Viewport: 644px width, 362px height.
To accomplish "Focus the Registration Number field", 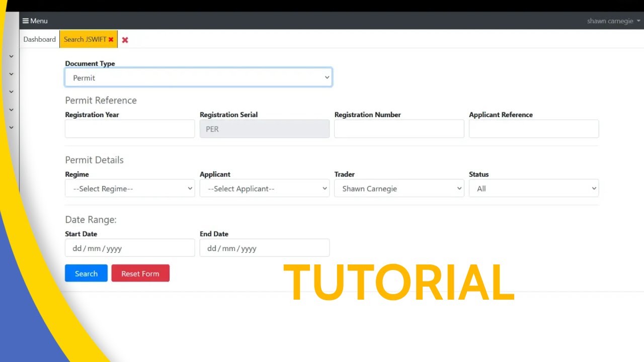I will coord(399,129).
